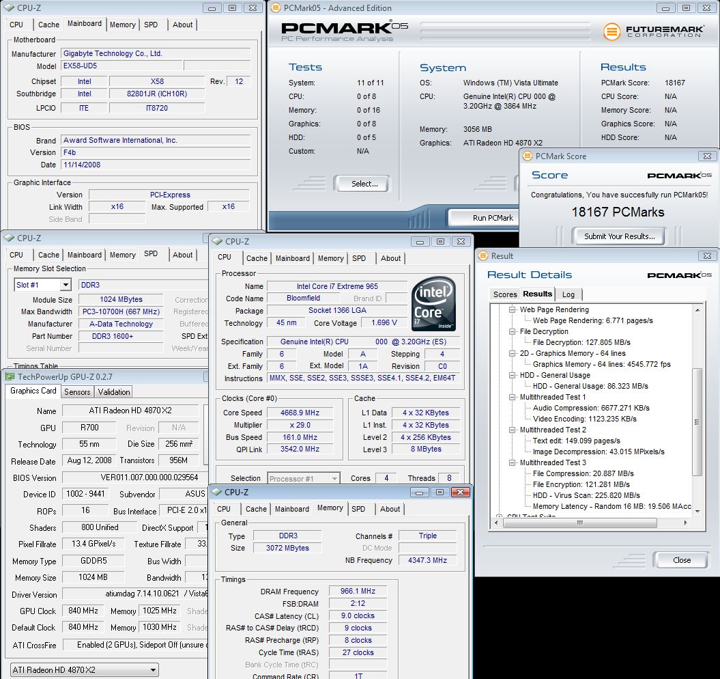Click the scroll up arrow in Result Details
This screenshot has width=720, height=679.
click(697, 310)
